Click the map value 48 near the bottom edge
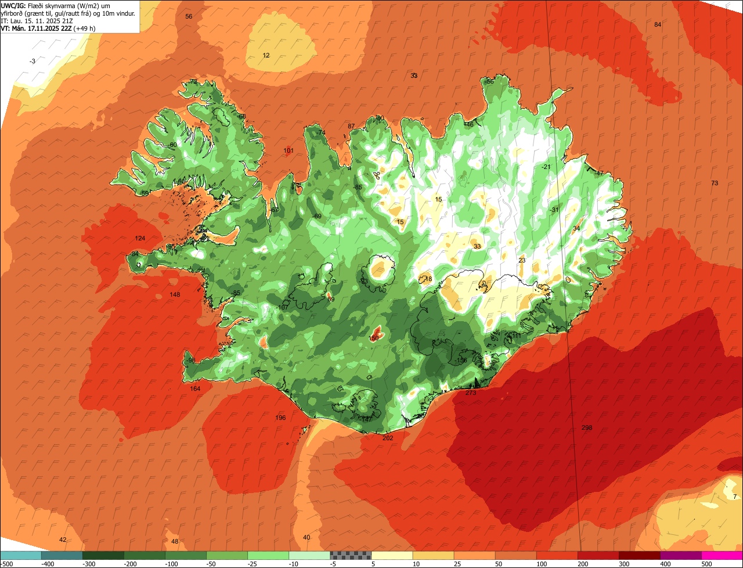Viewport: 743px width, 568px height. tap(175, 541)
